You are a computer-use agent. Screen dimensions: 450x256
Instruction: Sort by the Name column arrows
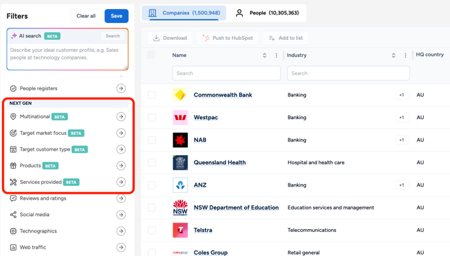265,56
